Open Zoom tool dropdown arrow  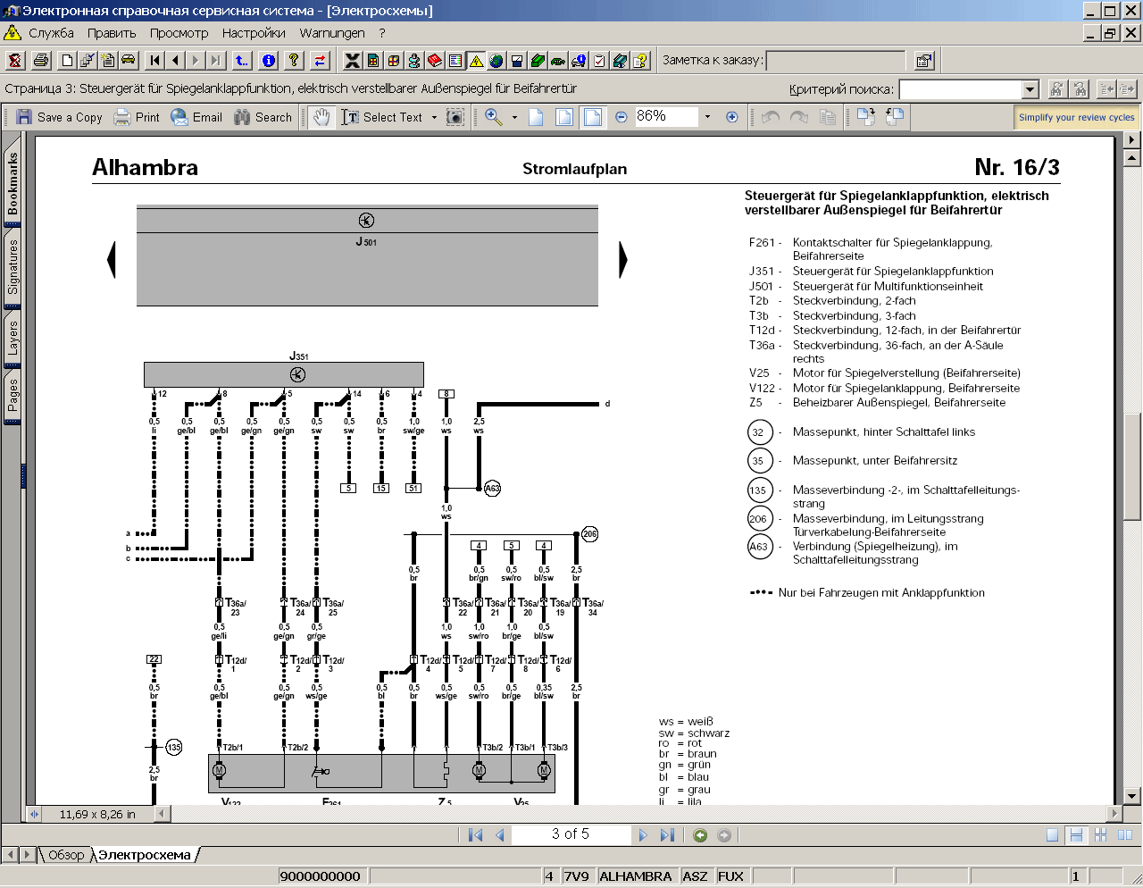coord(514,117)
